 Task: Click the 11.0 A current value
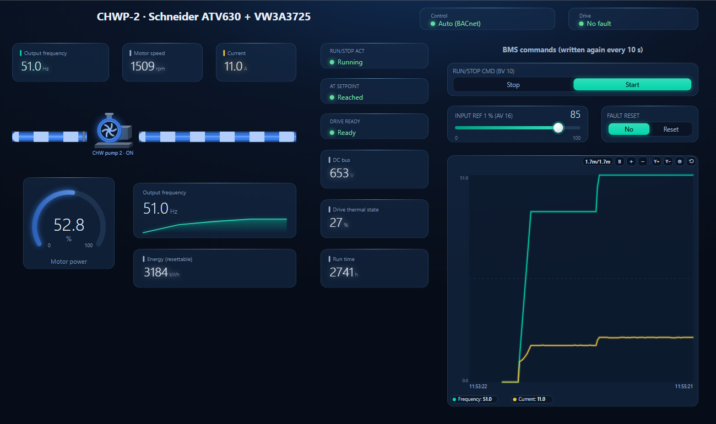click(x=236, y=67)
